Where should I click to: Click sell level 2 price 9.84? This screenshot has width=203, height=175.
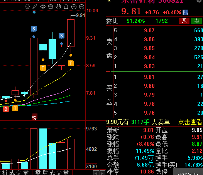149,57
